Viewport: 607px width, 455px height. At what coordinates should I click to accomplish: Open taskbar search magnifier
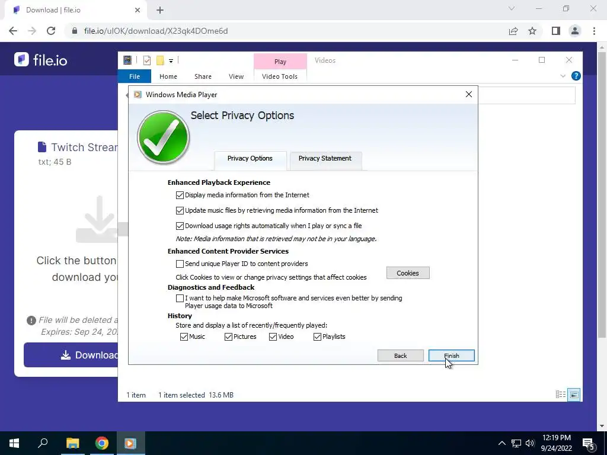[43, 443]
